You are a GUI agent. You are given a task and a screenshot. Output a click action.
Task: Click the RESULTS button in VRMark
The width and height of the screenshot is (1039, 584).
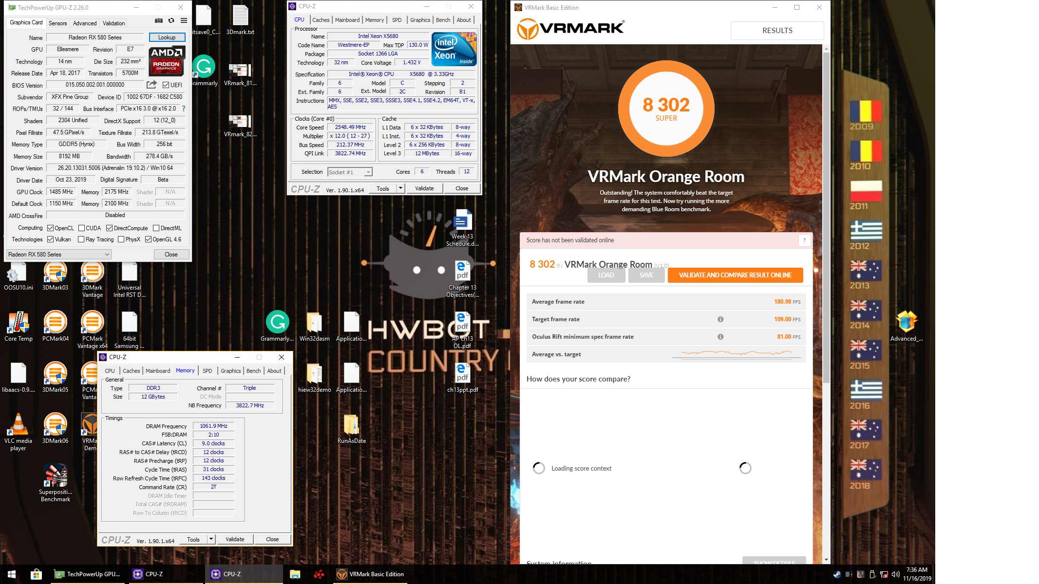pos(777,30)
